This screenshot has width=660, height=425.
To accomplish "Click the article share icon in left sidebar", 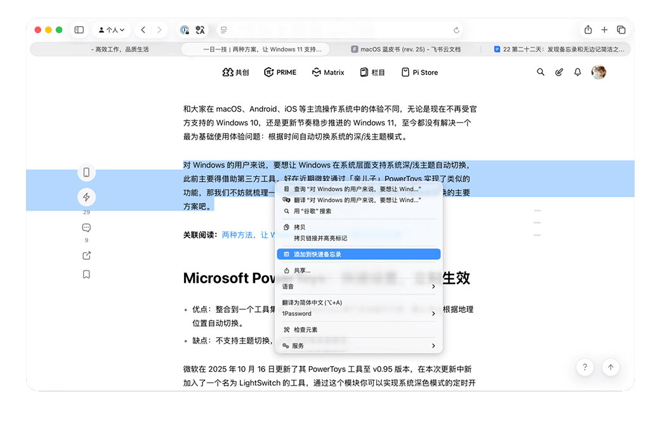I will pos(86,256).
